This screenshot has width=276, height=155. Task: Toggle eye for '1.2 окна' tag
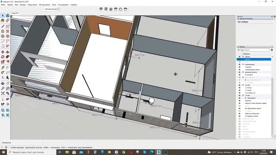coord(239,90)
